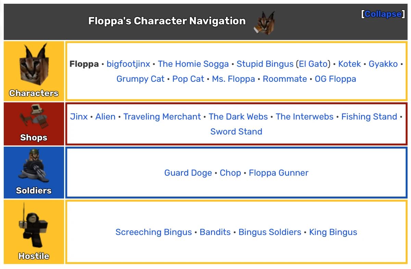Visit the King Bingus page
Screen dimensions: 411x269
[333, 232]
